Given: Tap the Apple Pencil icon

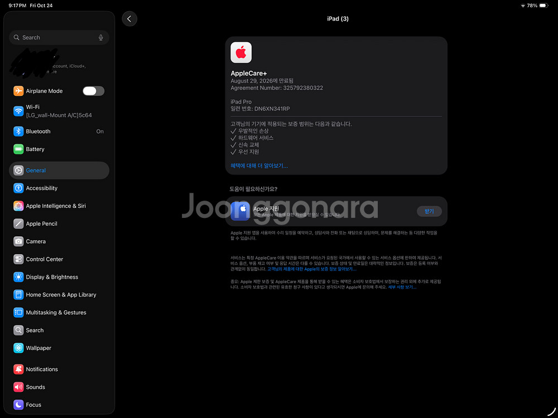Looking at the screenshot, I should [18, 224].
